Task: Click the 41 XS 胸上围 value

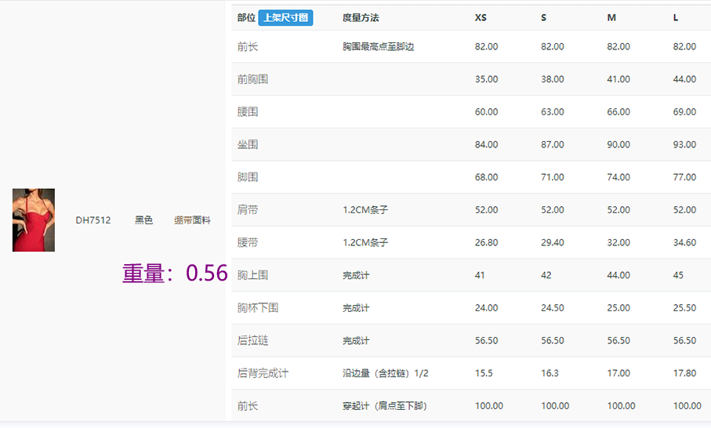Action: [x=480, y=275]
